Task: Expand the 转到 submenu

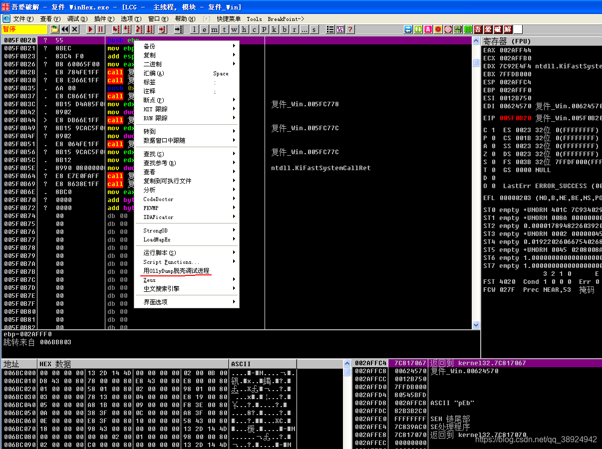Action: point(187,132)
